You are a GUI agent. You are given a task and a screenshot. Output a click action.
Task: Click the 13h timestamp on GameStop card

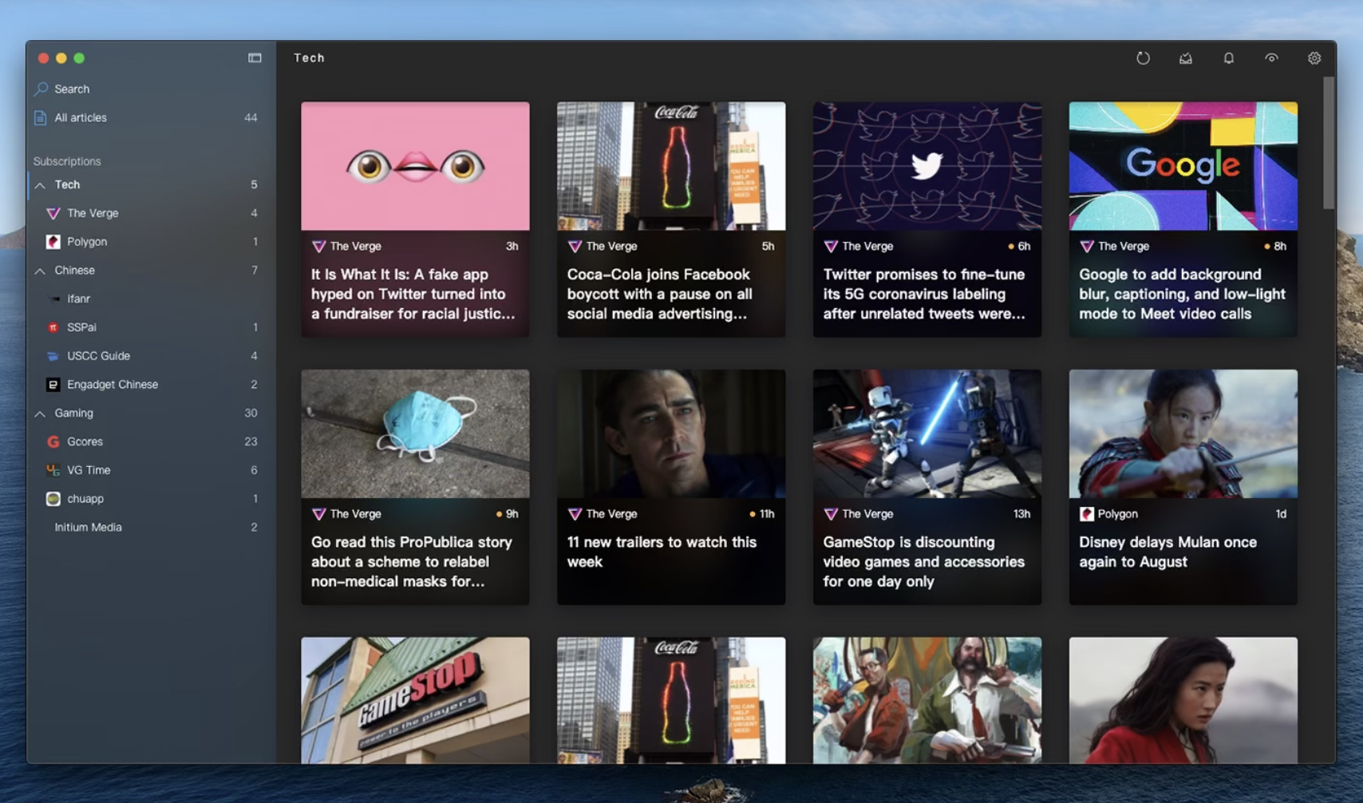(x=1021, y=514)
